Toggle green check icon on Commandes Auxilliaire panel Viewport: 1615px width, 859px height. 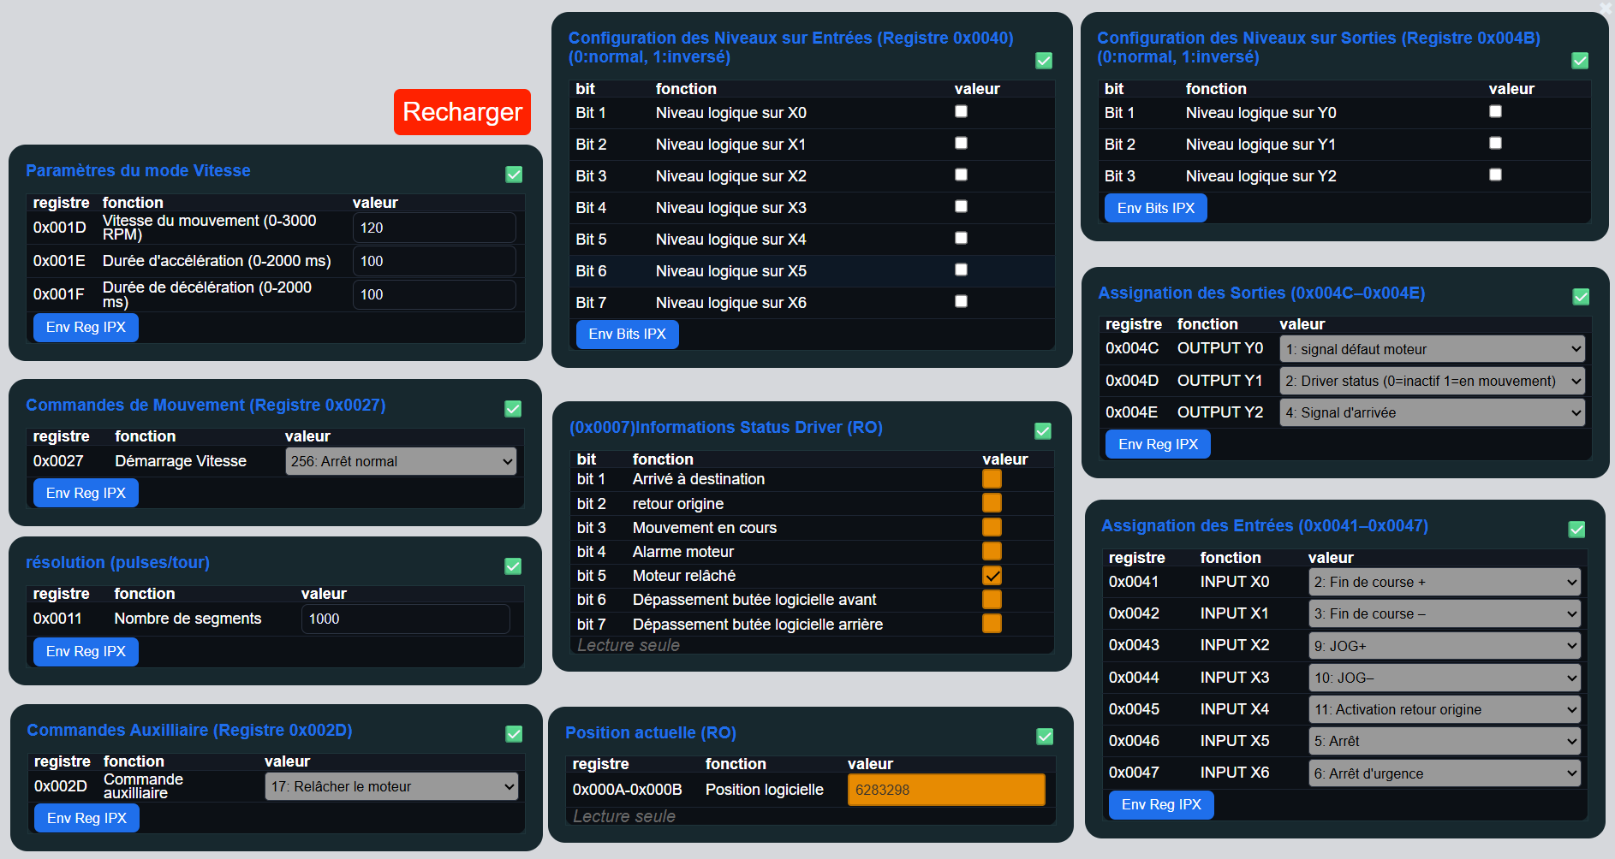514,734
